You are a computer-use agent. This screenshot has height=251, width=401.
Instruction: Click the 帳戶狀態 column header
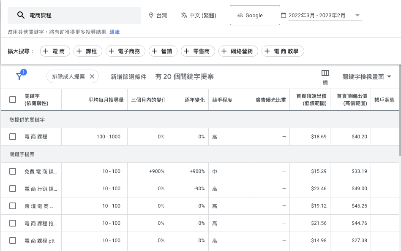[x=385, y=100]
